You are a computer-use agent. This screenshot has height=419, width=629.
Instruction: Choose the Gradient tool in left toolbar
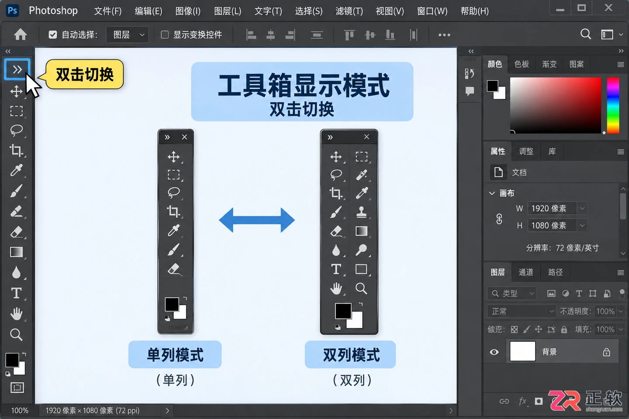pyautogui.click(x=16, y=252)
